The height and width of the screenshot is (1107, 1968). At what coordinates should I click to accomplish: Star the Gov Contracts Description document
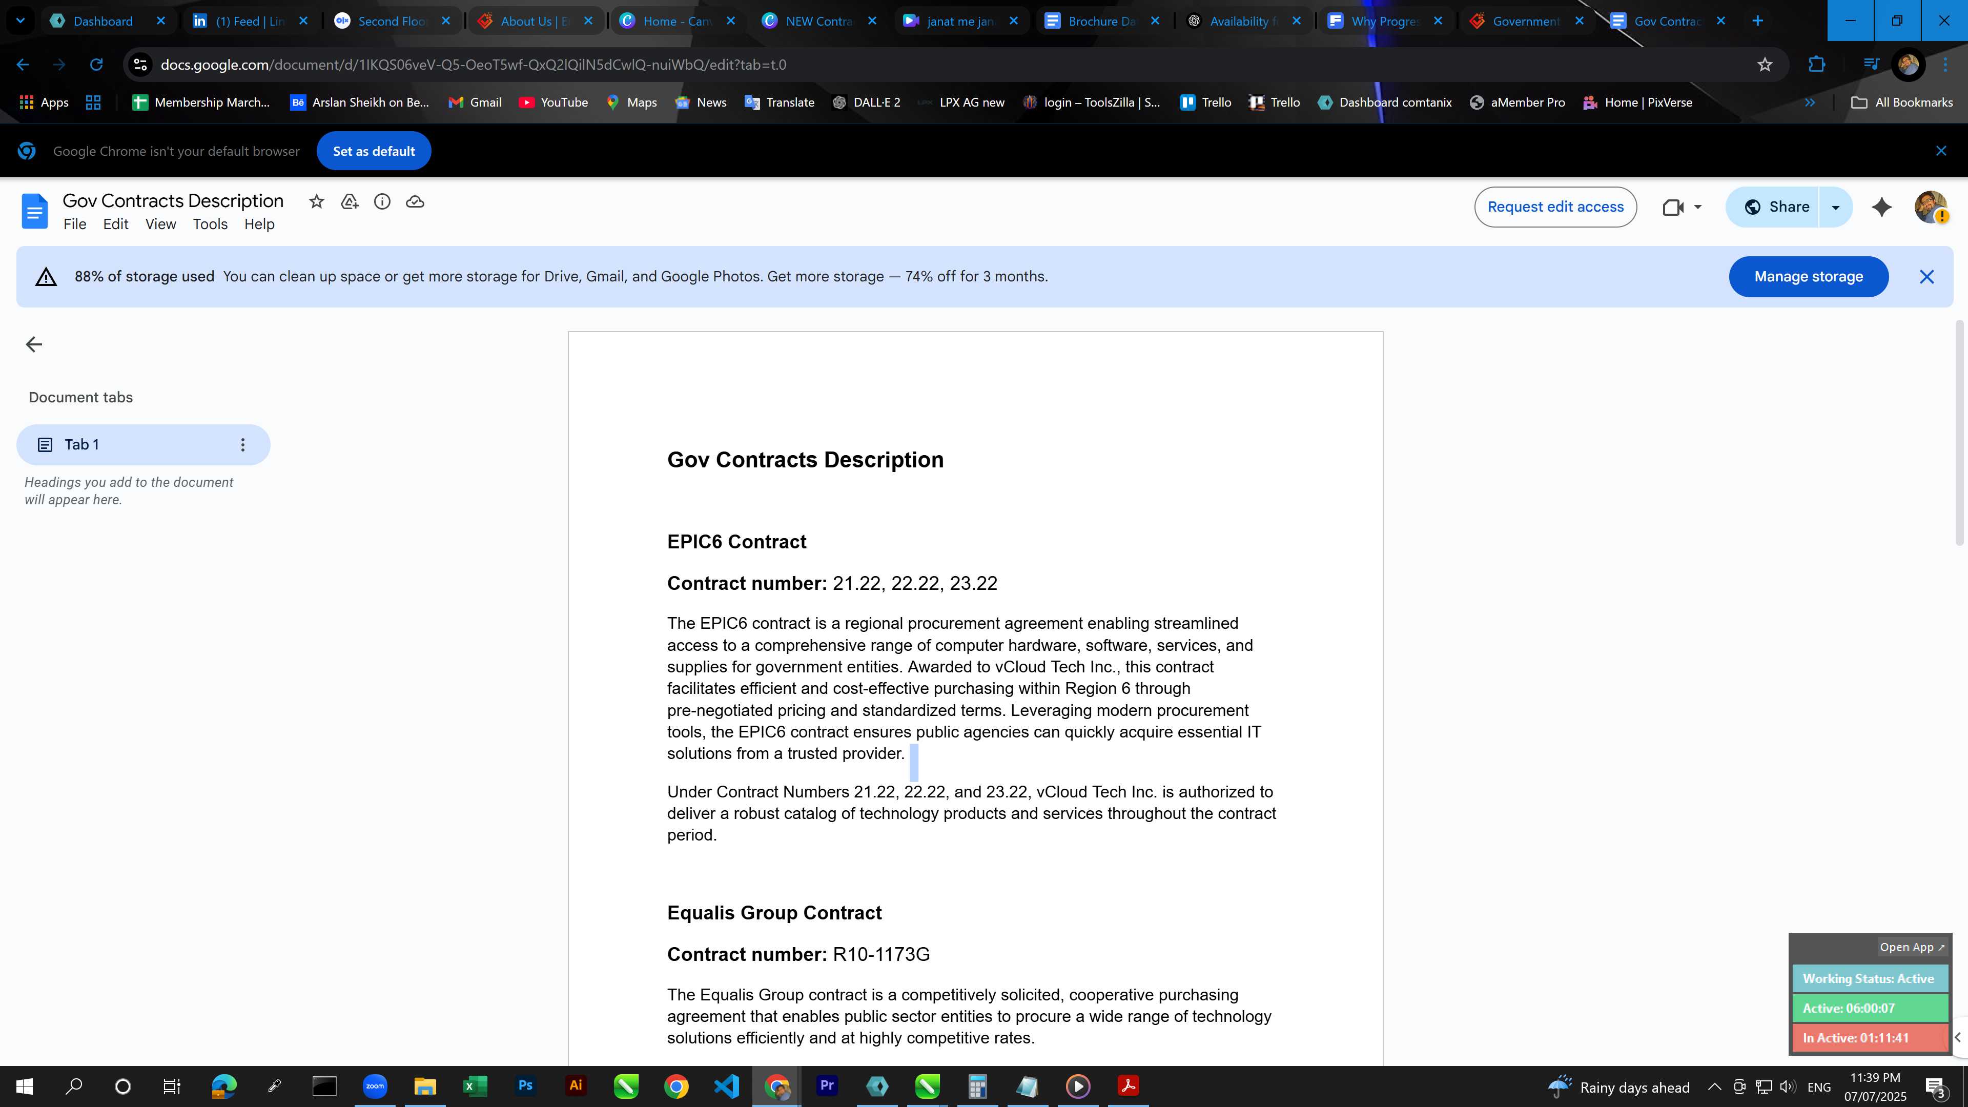point(316,202)
